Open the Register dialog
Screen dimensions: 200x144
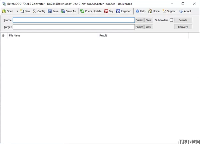(123, 11)
